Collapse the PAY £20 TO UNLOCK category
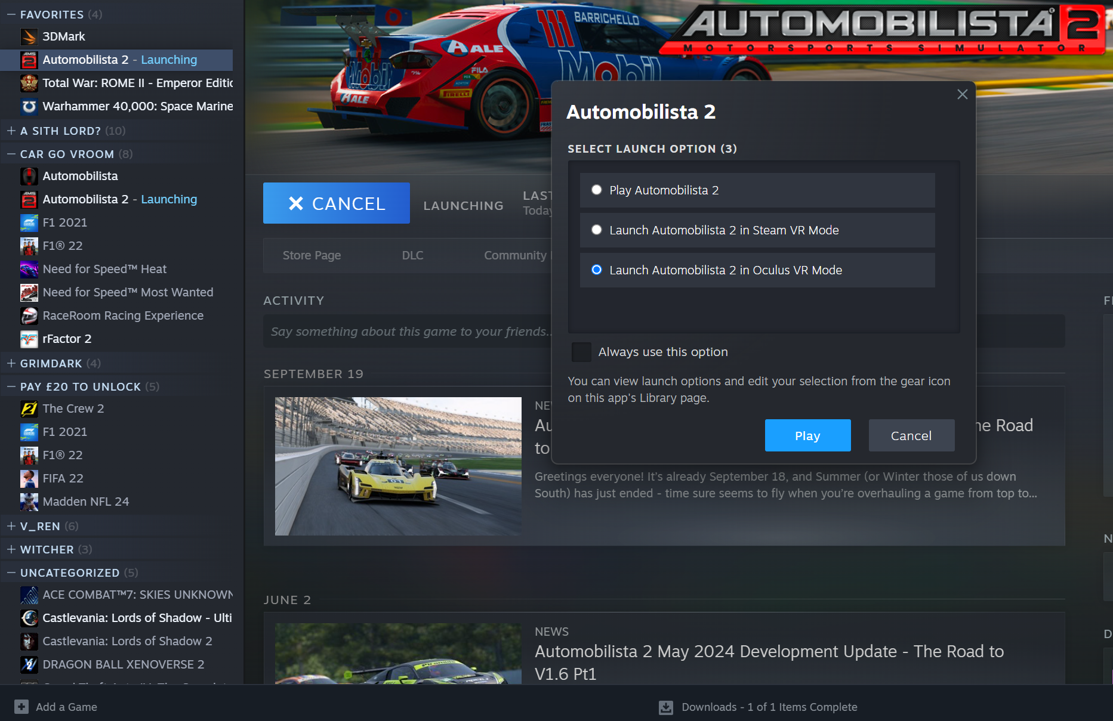 click(x=11, y=386)
